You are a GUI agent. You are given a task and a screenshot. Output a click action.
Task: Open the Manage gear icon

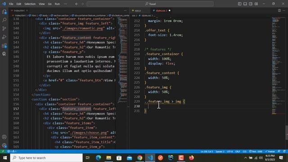point(4,145)
